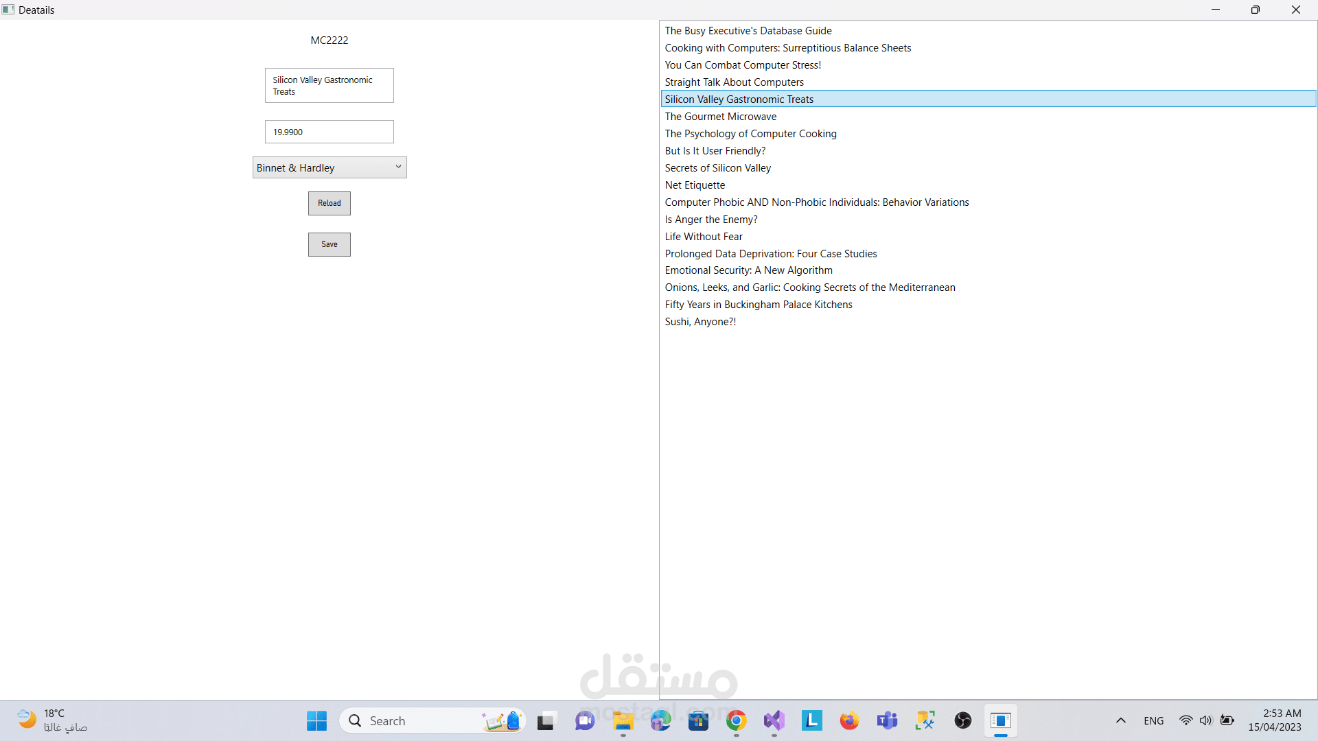Viewport: 1318px width, 741px height.
Task: Open File Explorer from the taskbar
Action: pyautogui.click(x=623, y=720)
